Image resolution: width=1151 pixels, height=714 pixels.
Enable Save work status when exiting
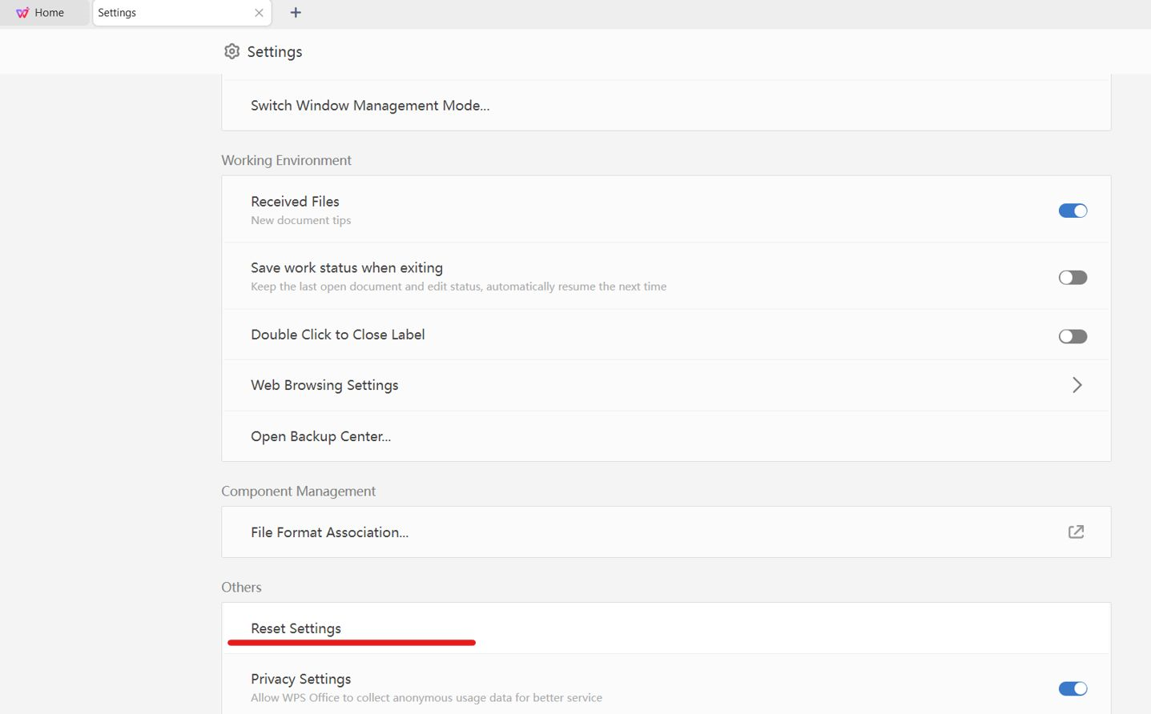click(x=1073, y=277)
